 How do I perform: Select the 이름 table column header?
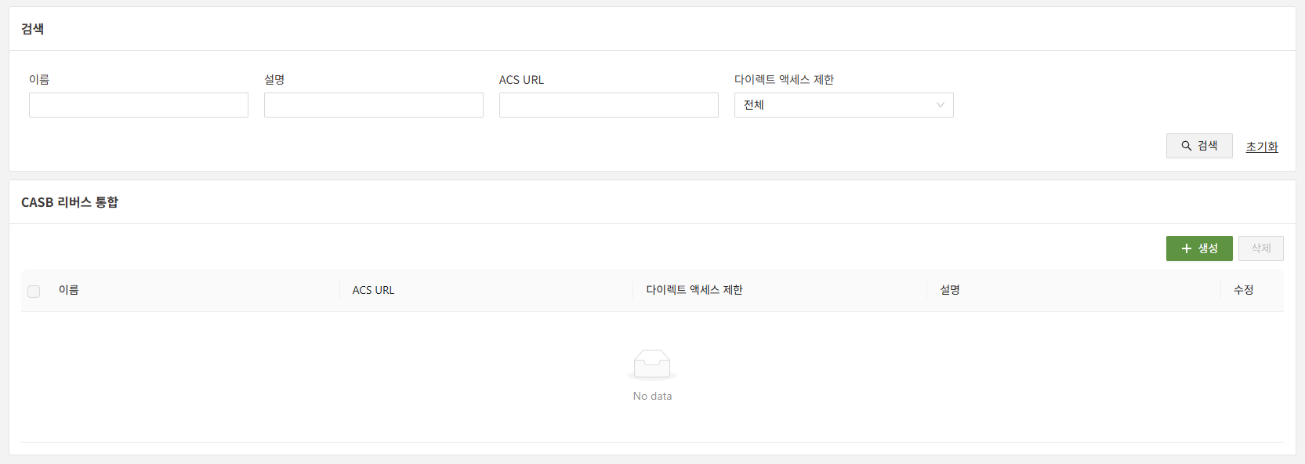click(x=69, y=290)
